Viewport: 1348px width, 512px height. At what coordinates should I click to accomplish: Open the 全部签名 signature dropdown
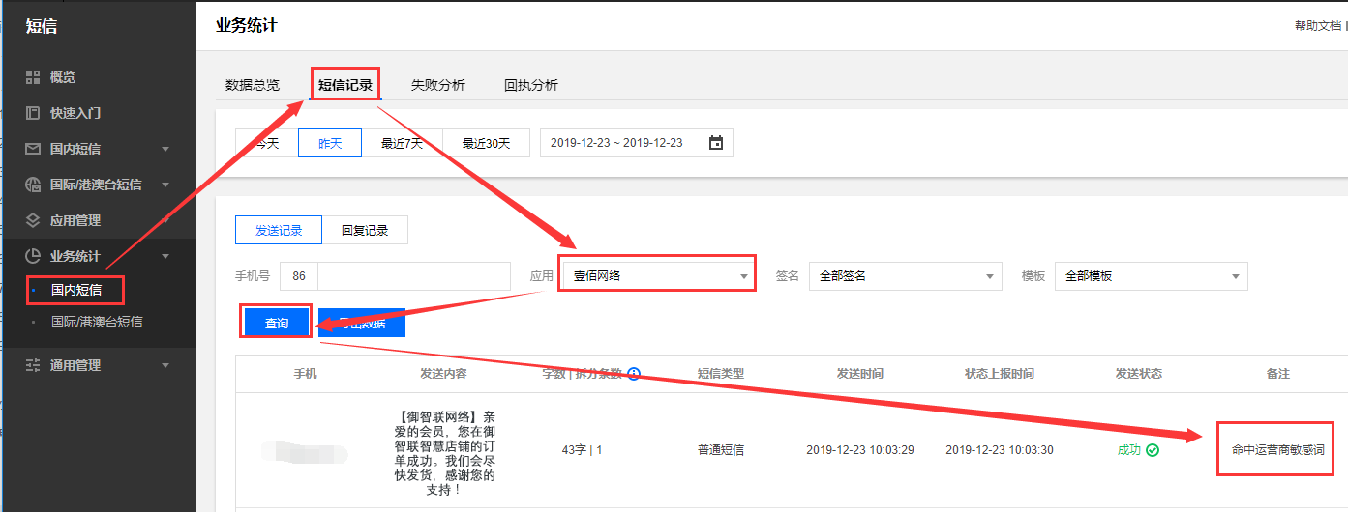click(905, 276)
